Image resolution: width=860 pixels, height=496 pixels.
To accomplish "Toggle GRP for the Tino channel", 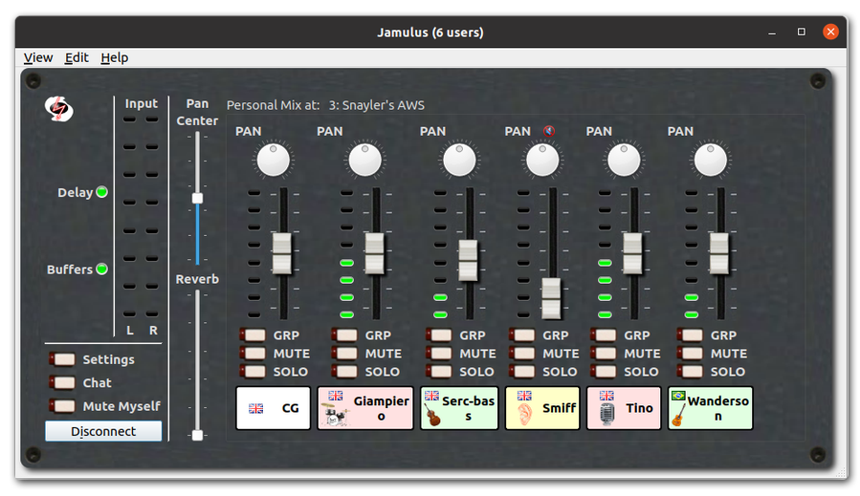I will coord(604,334).
